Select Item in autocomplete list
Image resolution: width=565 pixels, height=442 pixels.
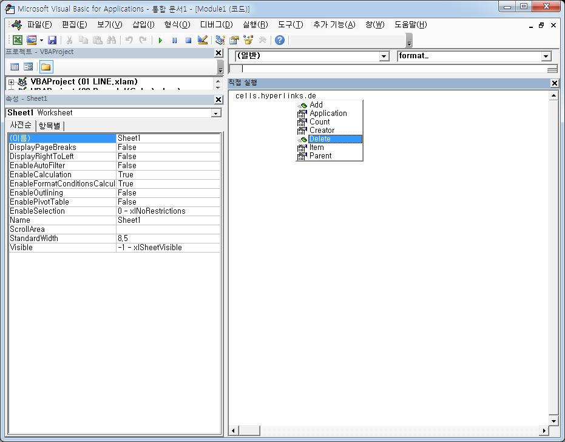tap(329, 148)
